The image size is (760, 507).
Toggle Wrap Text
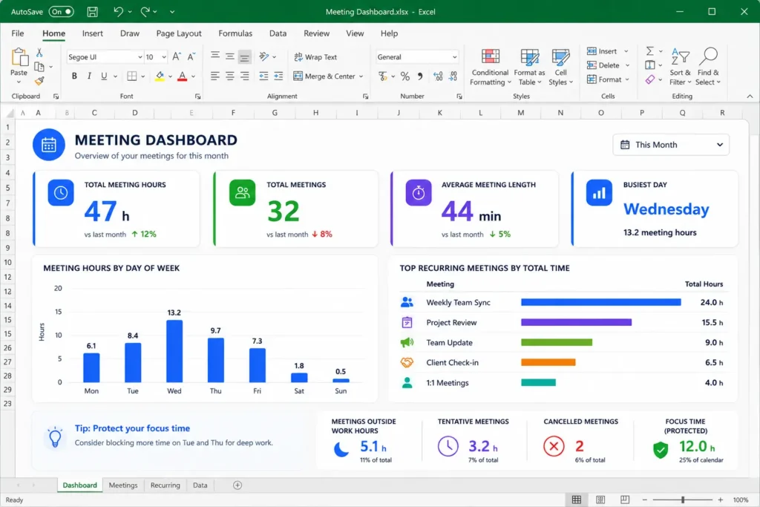[315, 56]
